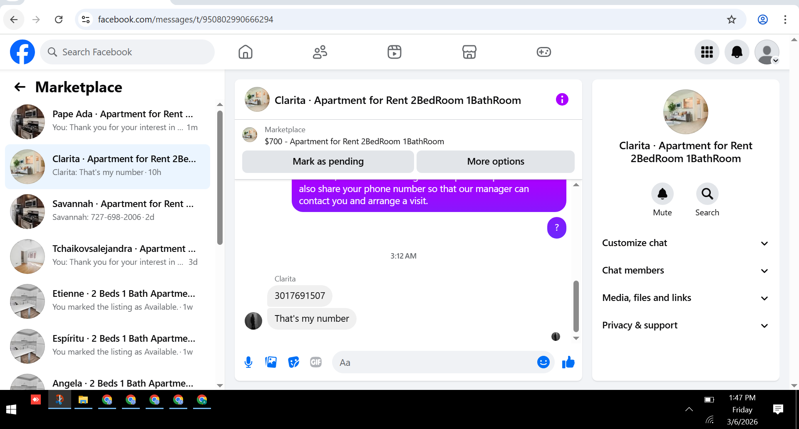Click chat scroll down arrow

[x=576, y=338]
